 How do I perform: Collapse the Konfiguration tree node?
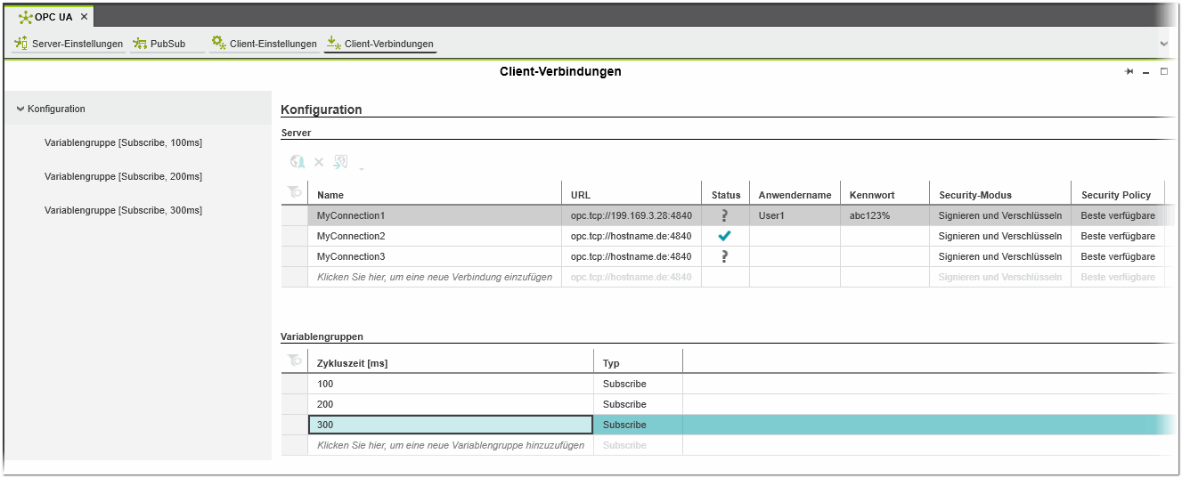(20, 109)
